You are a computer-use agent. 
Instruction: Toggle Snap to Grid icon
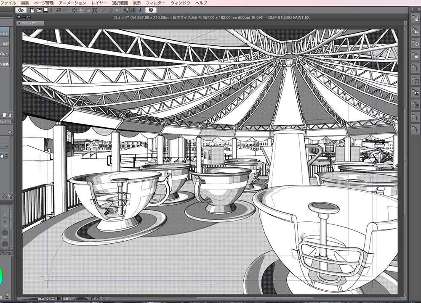click(x=140, y=10)
